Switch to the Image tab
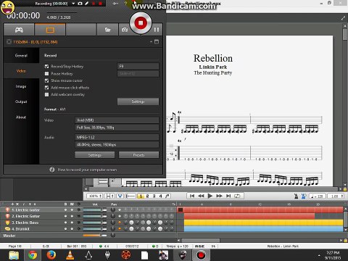348x261 pixels. pyautogui.click(x=21, y=86)
